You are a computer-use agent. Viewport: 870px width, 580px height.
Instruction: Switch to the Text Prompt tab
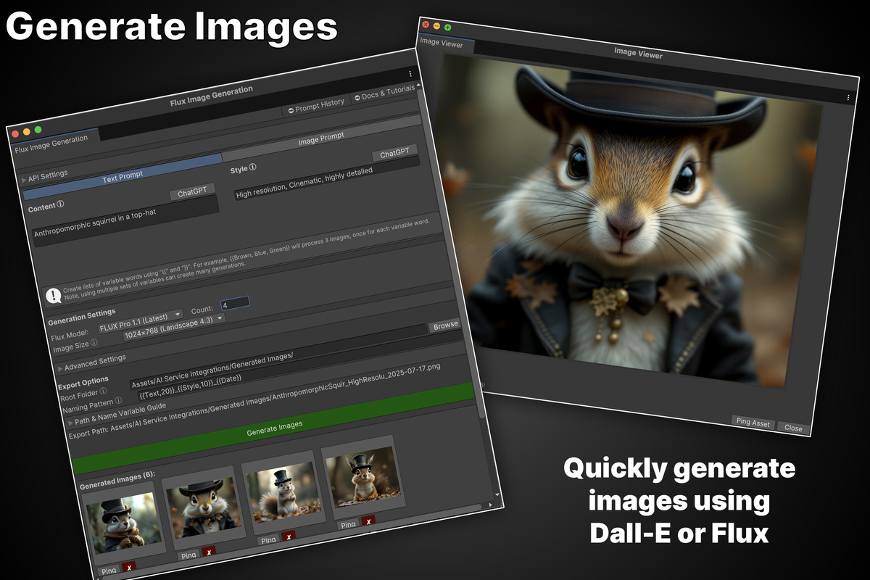tap(123, 175)
